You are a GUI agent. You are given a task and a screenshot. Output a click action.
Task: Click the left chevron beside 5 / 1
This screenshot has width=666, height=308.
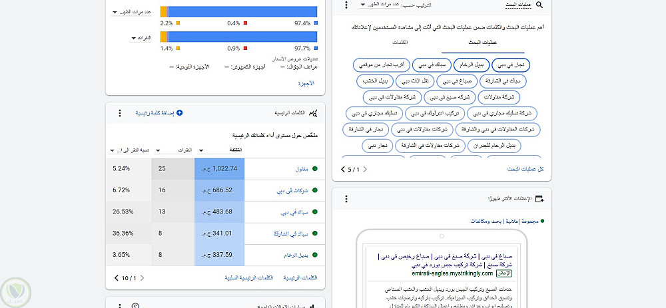pos(343,169)
